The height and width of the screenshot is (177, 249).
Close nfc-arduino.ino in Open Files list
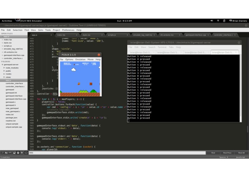coord(3,52)
